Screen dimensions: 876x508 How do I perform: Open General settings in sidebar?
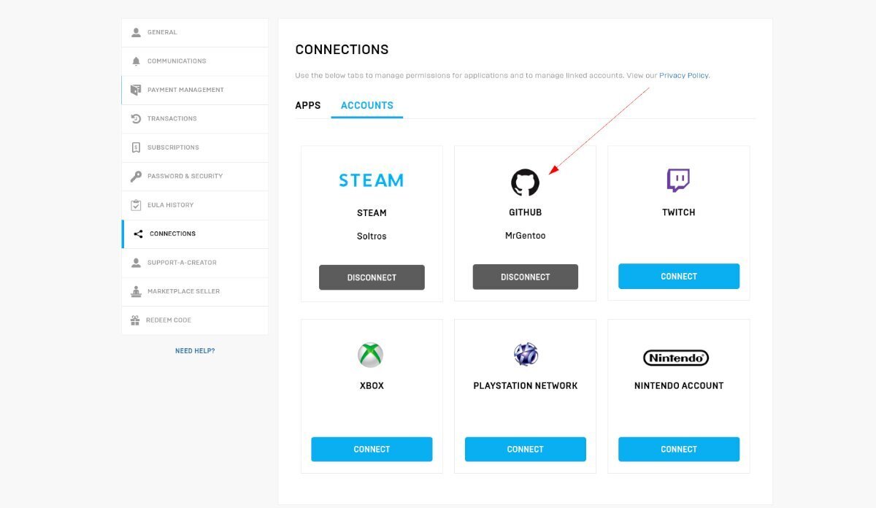195,32
